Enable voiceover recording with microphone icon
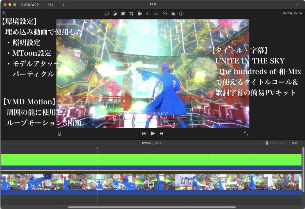The height and width of the screenshot is (209, 305). 59,133
